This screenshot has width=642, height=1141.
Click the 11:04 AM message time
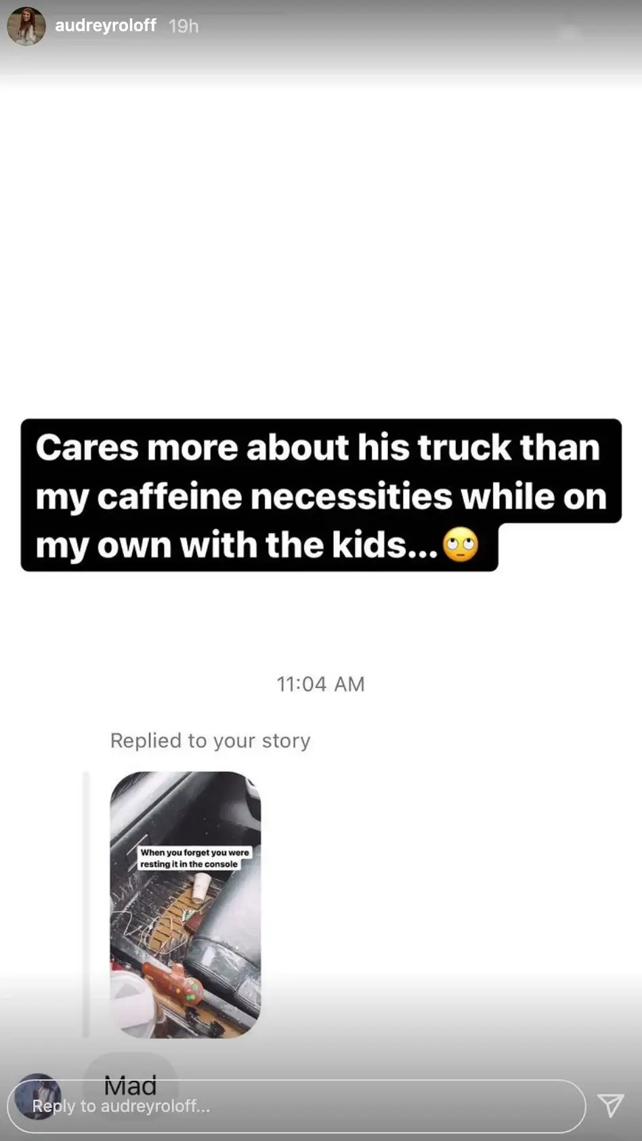pyautogui.click(x=320, y=684)
